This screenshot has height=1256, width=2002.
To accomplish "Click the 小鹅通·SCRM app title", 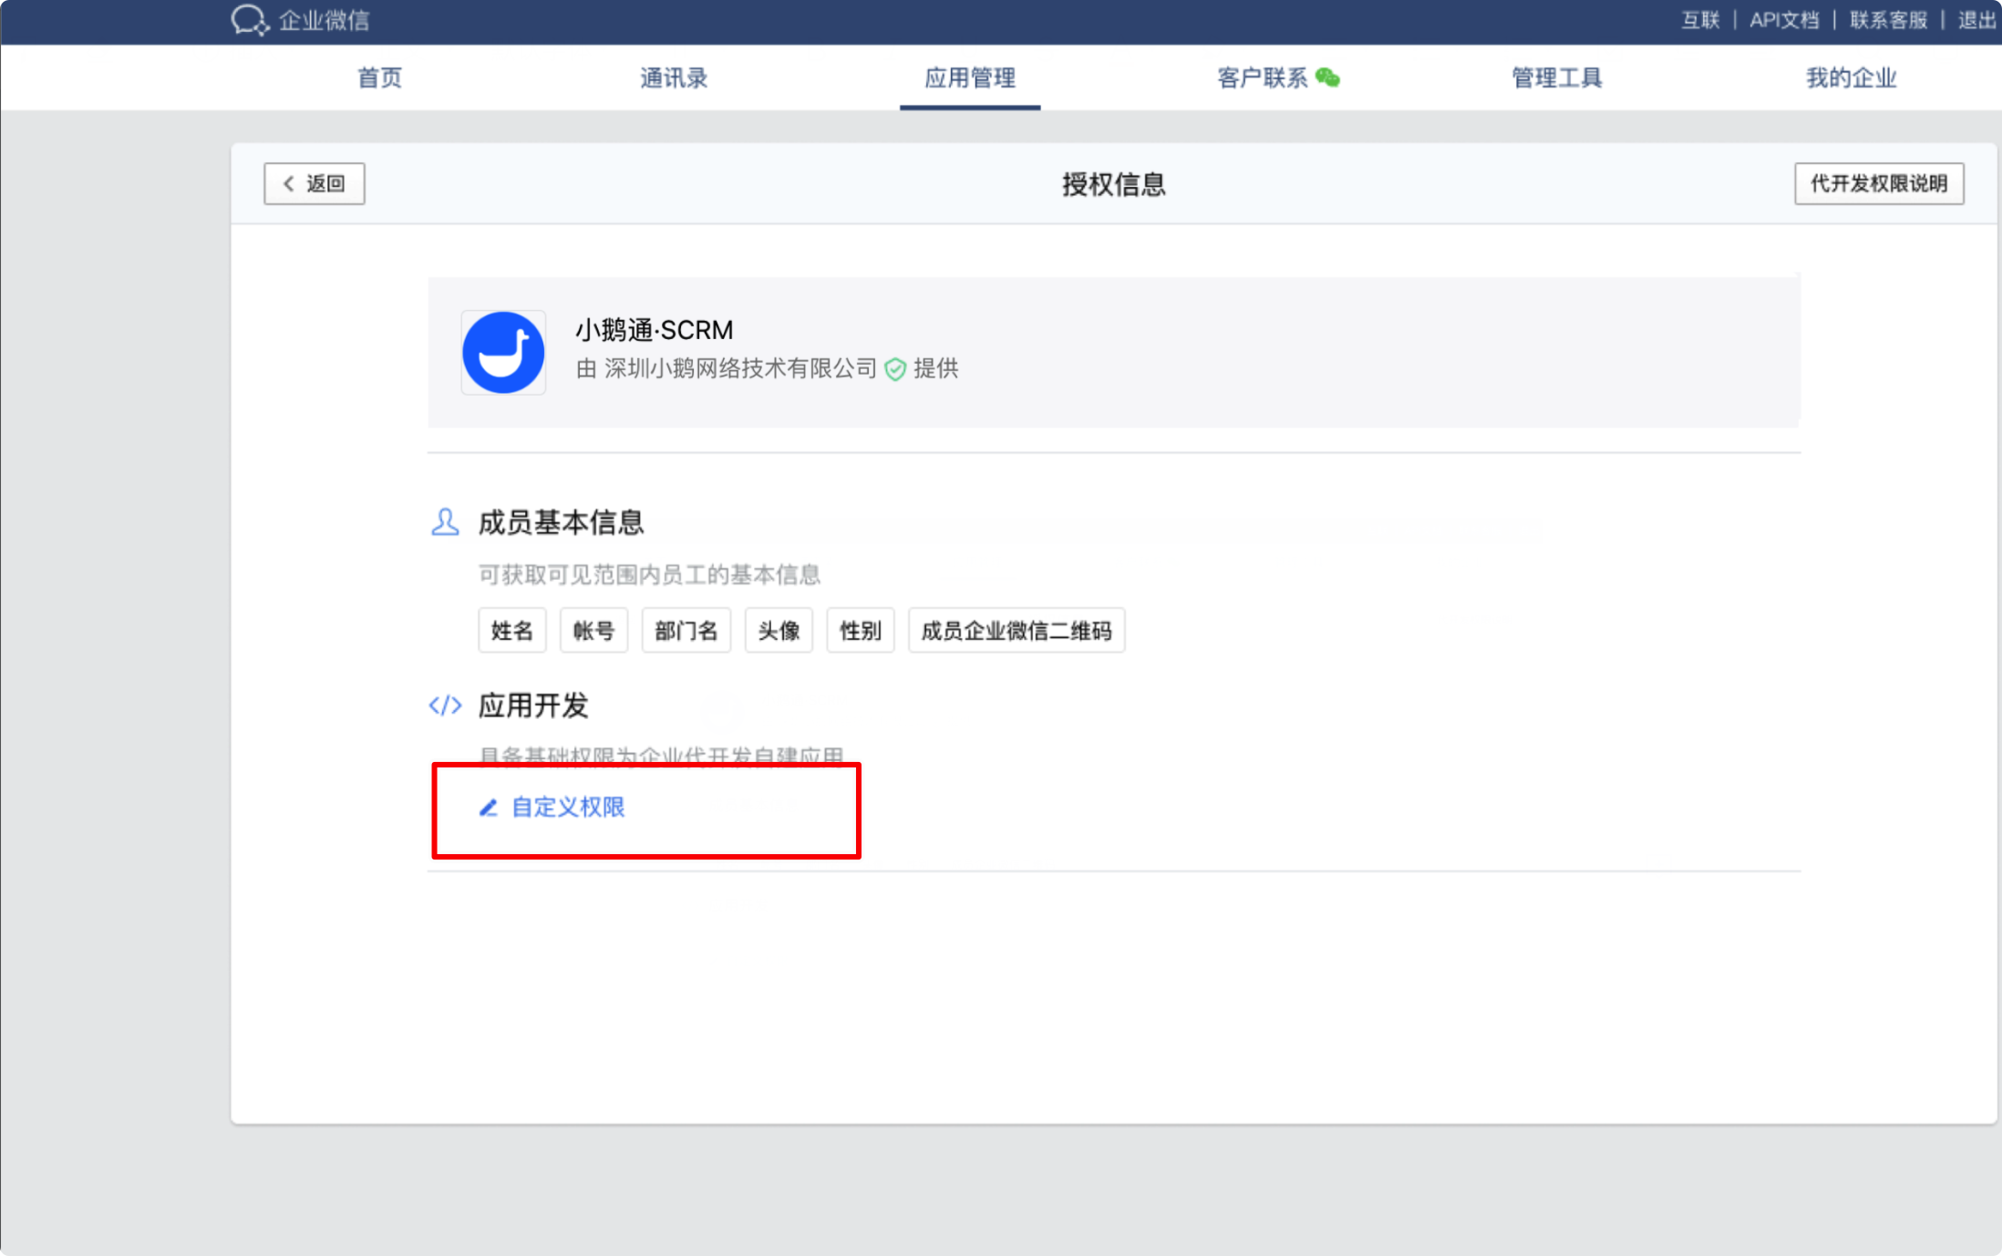I will (x=655, y=329).
